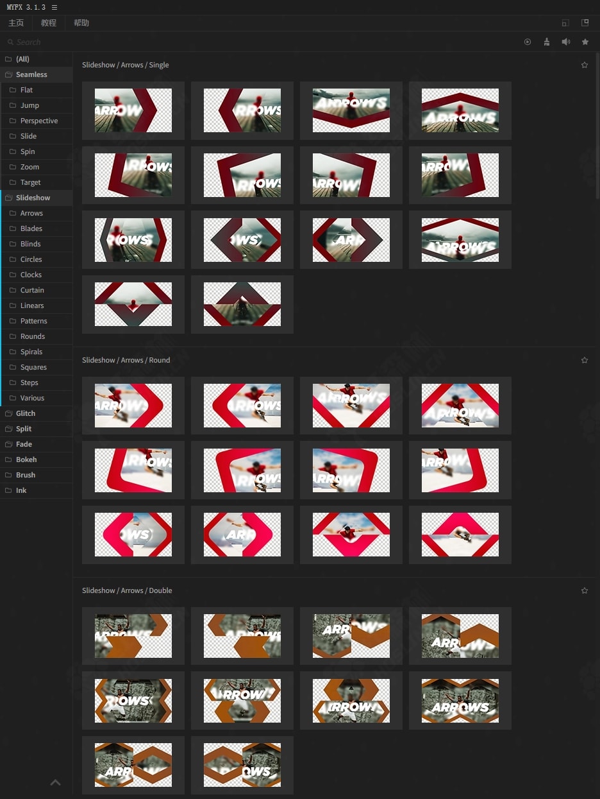
Task: Select the Blinds subfolder
Action: [37, 244]
